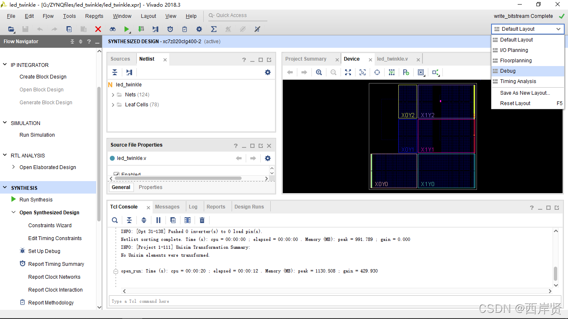The width and height of the screenshot is (568, 319).
Task: Click Routing Resources icon in Device toolbar
Action: coord(392,72)
